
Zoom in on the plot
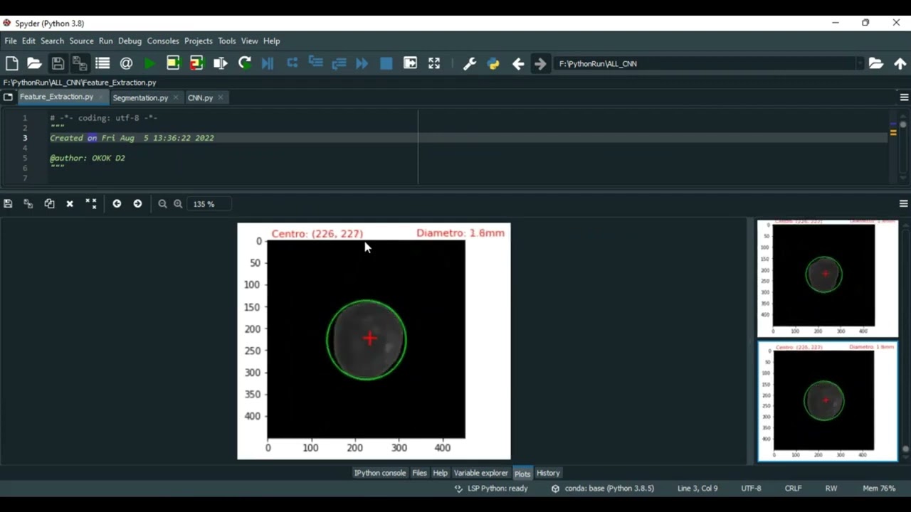pyautogui.click(x=178, y=203)
